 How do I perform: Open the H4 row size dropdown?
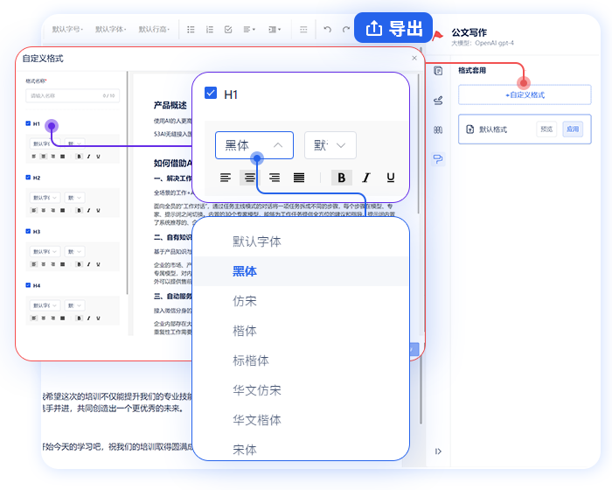coord(74,305)
